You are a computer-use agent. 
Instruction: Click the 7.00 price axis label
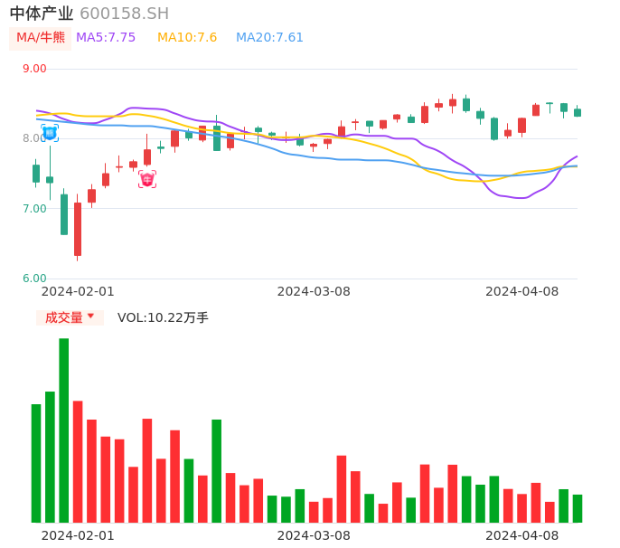(x=34, y=209)
